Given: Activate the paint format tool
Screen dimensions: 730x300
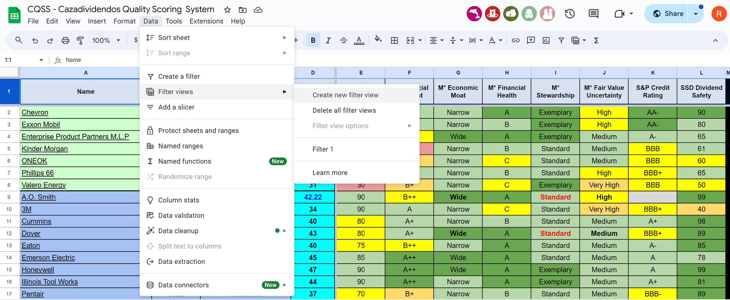Looking at the screenshot, I should [x=80, y=40].
